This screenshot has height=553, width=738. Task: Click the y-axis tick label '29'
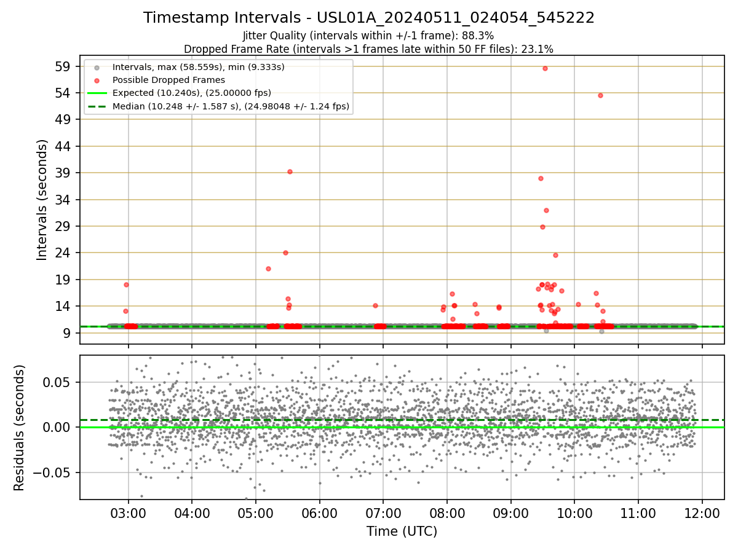pos(64,226)
